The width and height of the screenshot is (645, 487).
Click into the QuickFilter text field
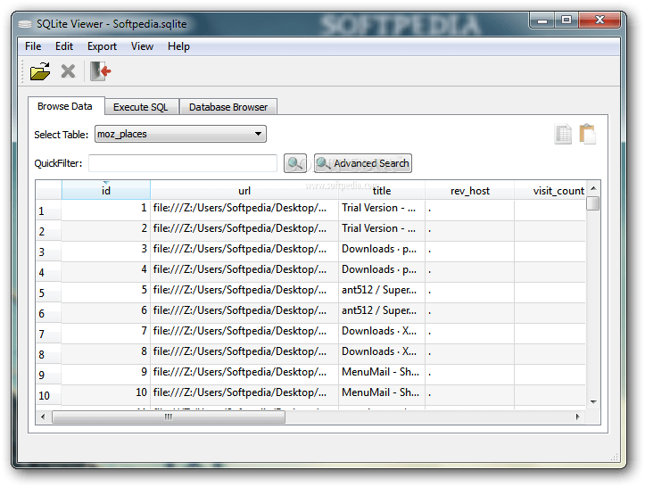[183, 163]
